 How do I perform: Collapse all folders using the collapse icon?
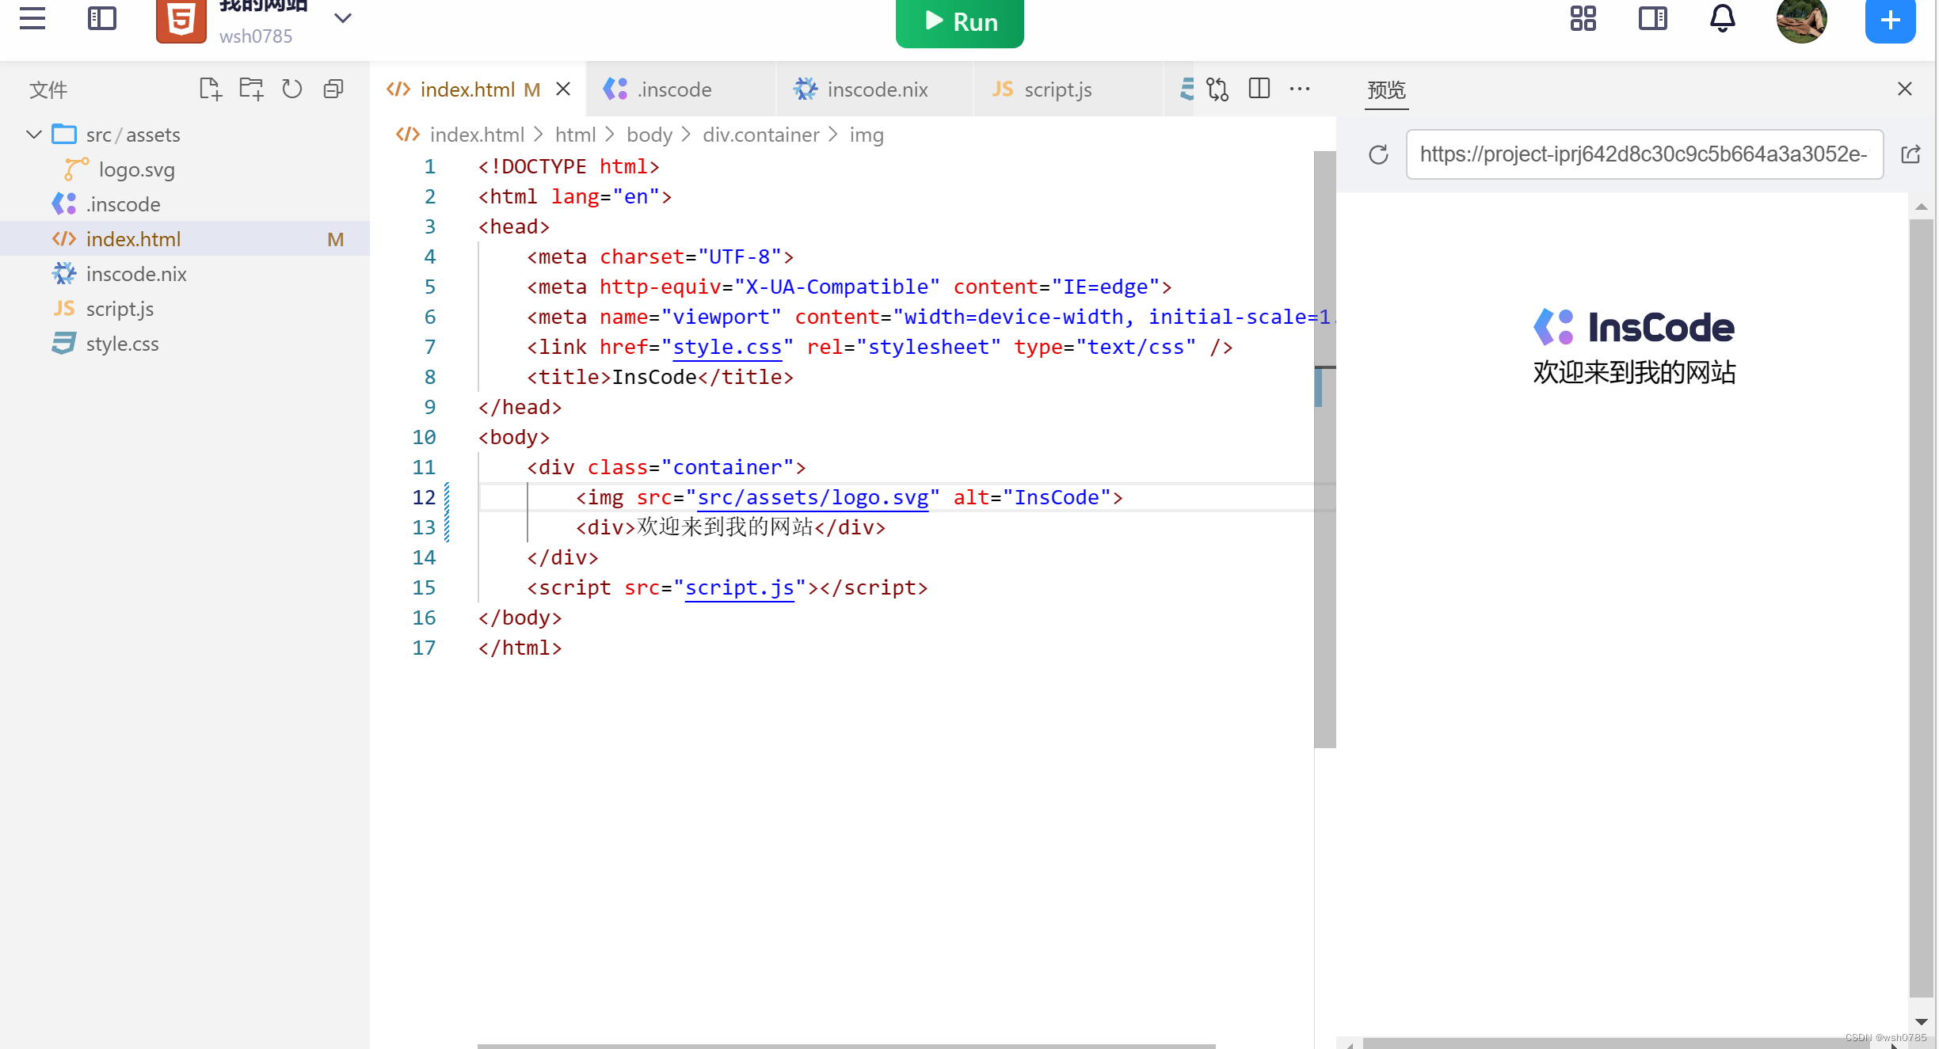pyautogui.click(x=333, y=89)
